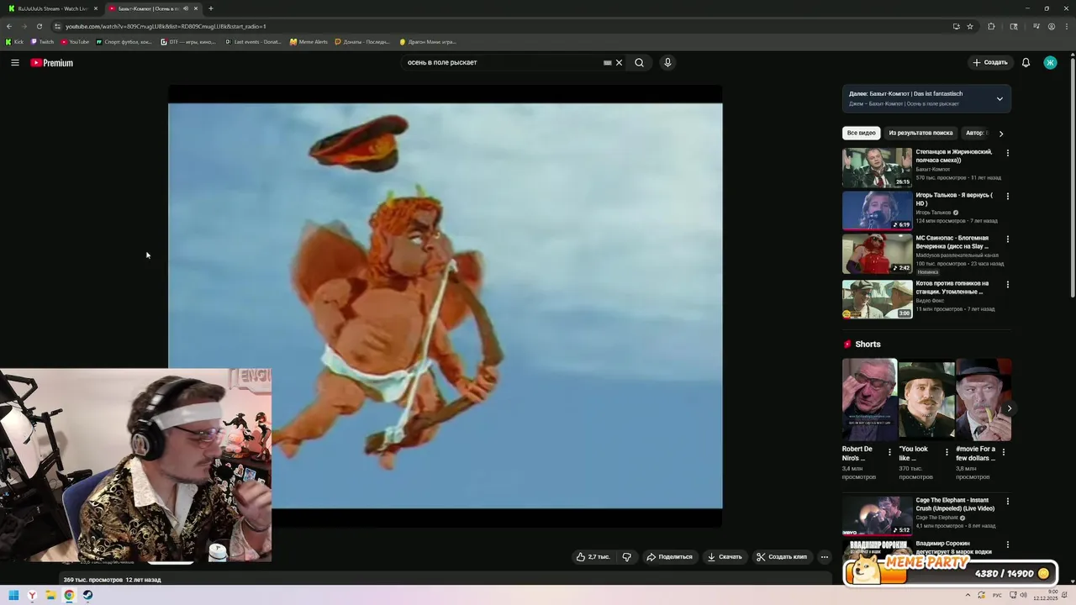Image resolution: width=1076 pixels, height=605 pixels.
Task: Open Chrome extensions puzzle icon
Action: pos(991,26)
